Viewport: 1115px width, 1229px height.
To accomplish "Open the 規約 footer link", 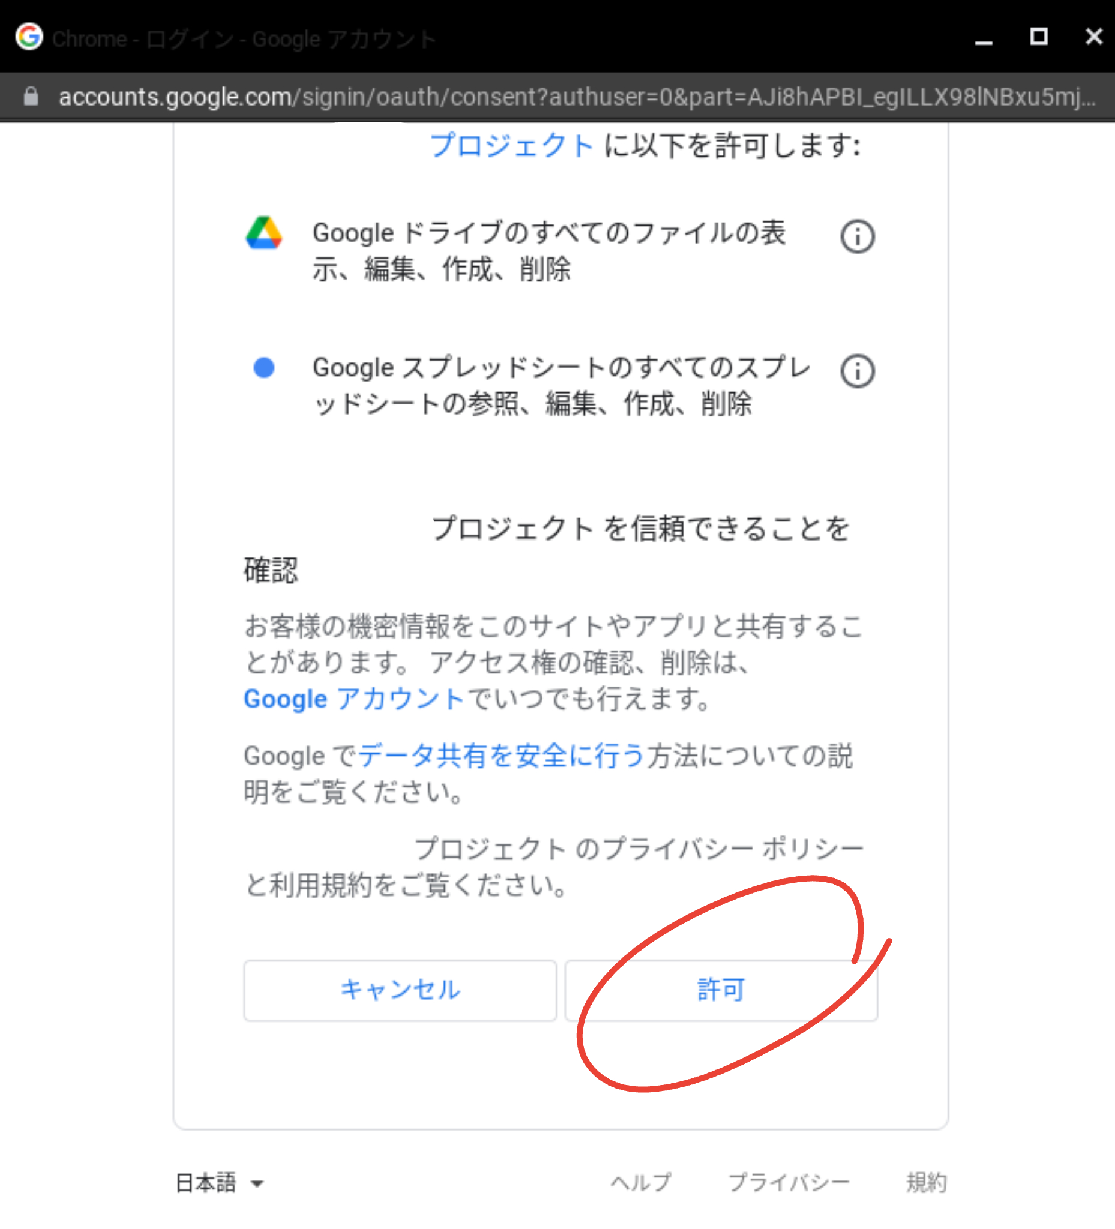I will click(926, 1182).
